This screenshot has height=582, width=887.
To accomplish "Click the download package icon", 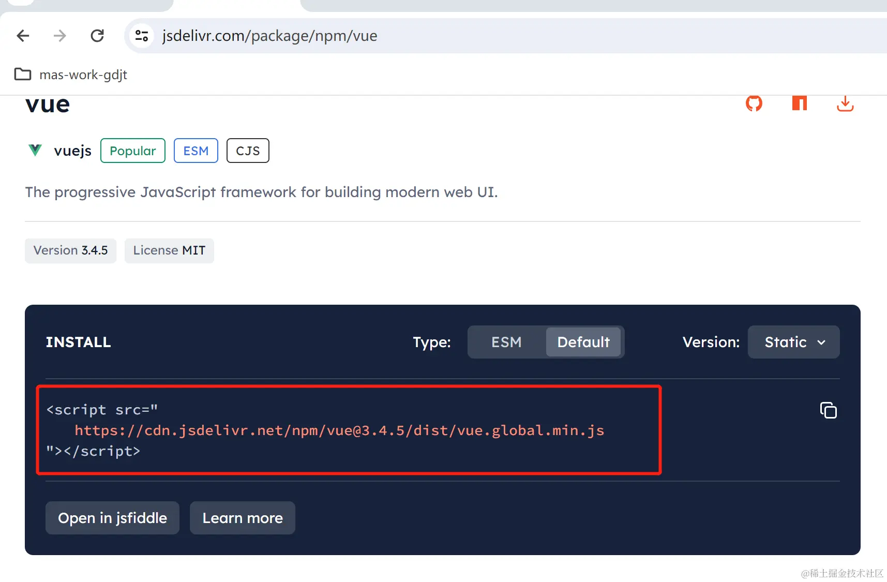I will pyautogui.click(x=845, y=103).
